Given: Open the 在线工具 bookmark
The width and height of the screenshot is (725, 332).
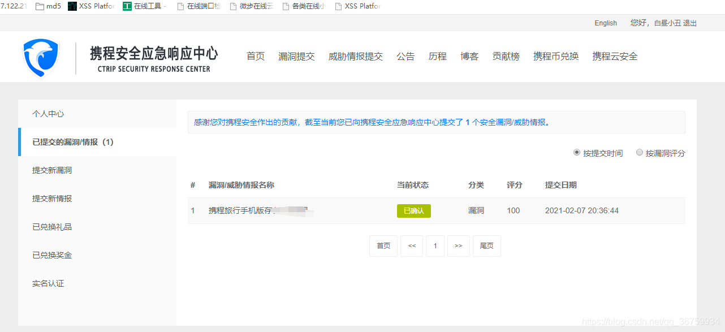Looking at the screenshot, I should tap(144, 7).
